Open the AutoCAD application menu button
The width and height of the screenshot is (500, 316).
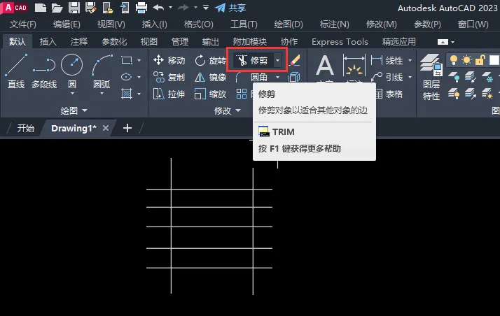point(15,7)
